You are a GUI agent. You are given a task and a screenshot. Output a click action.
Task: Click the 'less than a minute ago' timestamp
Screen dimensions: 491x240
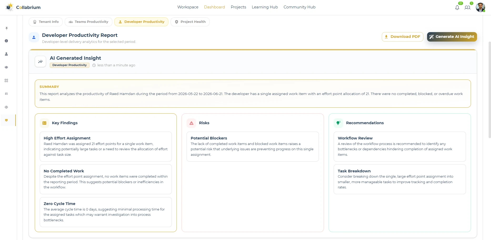click(116, 65)
